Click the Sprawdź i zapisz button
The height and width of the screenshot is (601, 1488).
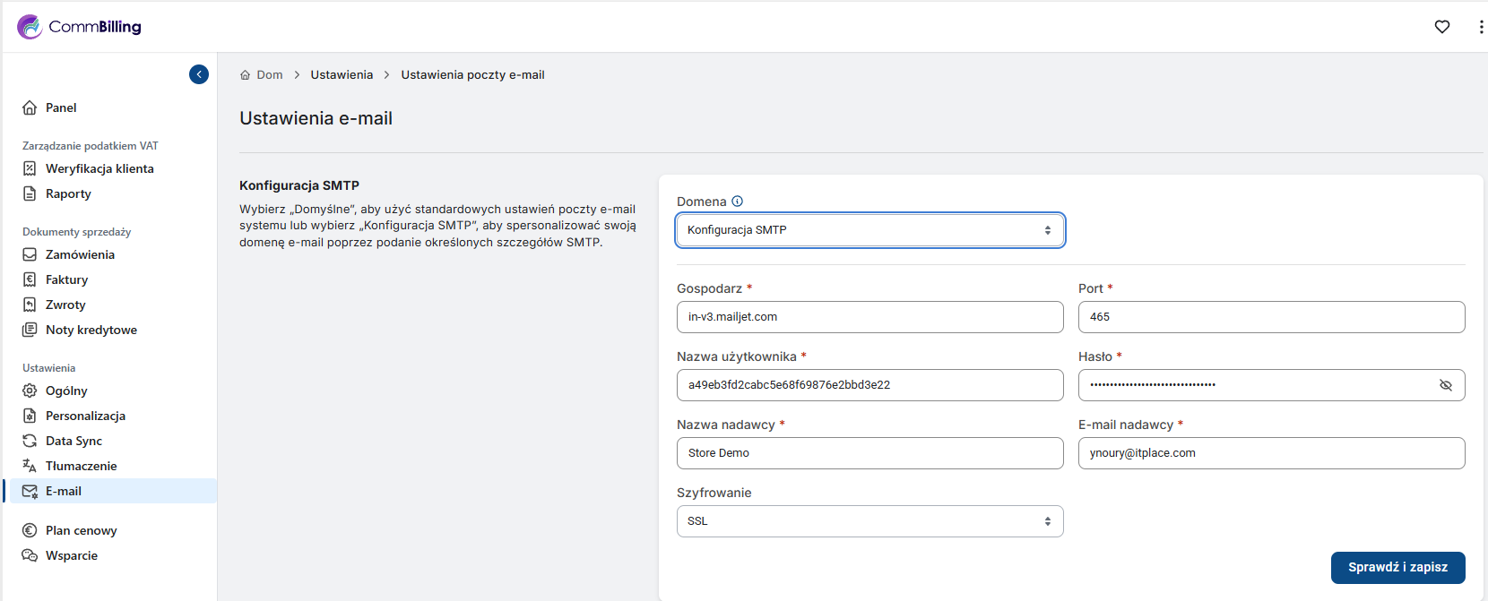click(x=1397, y=567)
